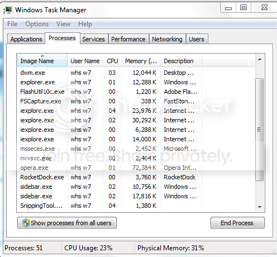The width and height of the screenshot is (277, 257).
Task: Click the 1,220 K memory value
Action: point(146,92)
